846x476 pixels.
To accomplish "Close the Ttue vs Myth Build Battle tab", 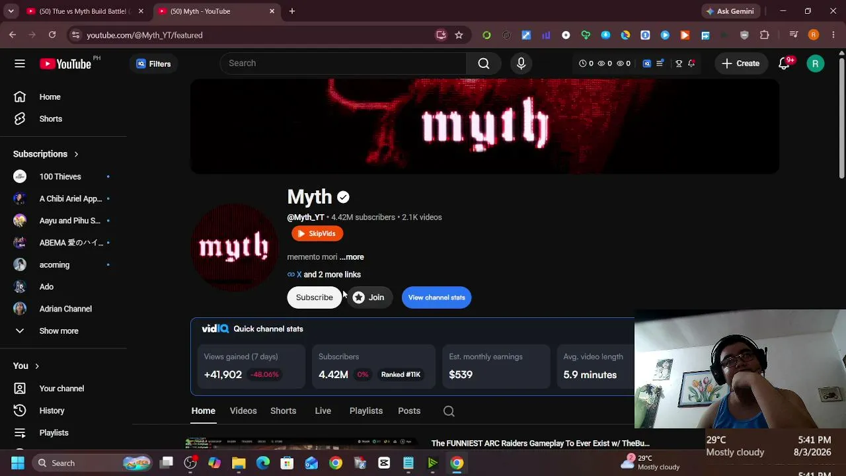I will (141, 11).
